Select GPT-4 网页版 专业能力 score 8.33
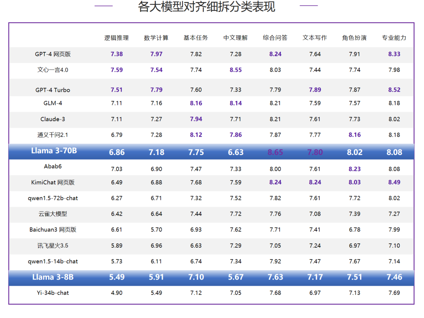424x318 pixels. [x=394, y=54]
